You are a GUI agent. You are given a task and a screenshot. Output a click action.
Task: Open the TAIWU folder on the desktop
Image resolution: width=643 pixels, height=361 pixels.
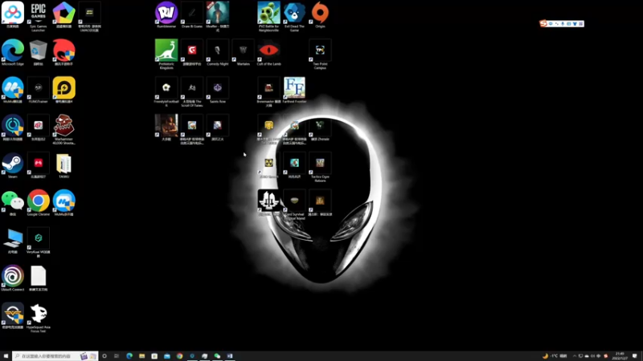(x=64, y=165)
